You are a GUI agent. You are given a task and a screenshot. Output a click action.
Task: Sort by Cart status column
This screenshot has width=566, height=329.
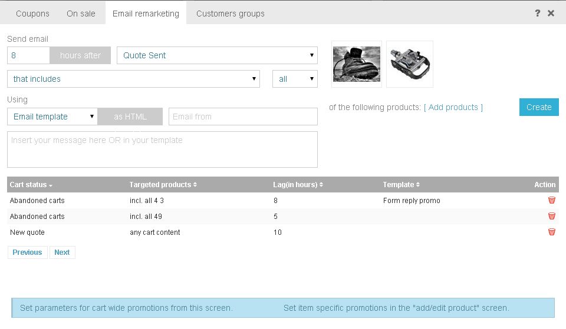(31, 185)
